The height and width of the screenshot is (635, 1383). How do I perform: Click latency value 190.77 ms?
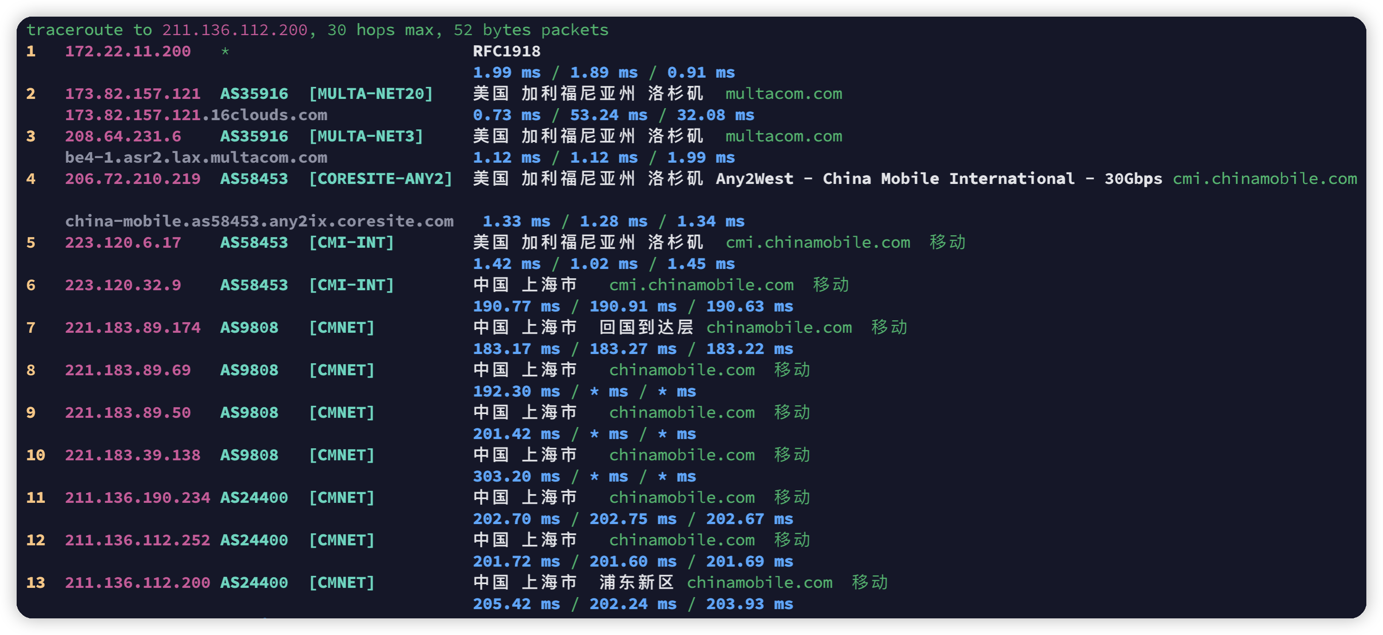[x=516, y=306]
